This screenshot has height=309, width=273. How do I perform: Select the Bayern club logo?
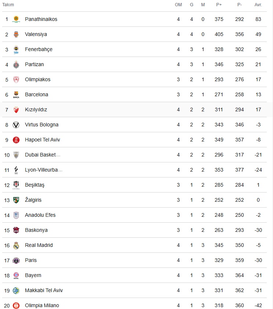click(x=16, y=275)
